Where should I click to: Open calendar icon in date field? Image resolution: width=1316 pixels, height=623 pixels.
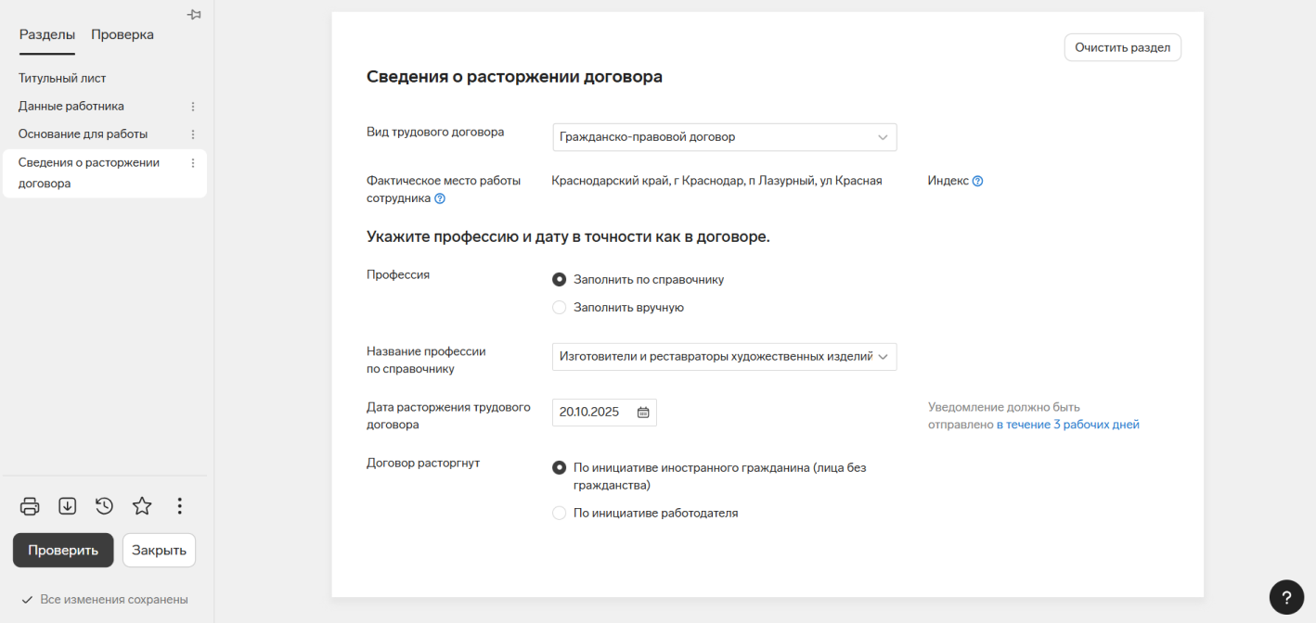pos(643,413)
